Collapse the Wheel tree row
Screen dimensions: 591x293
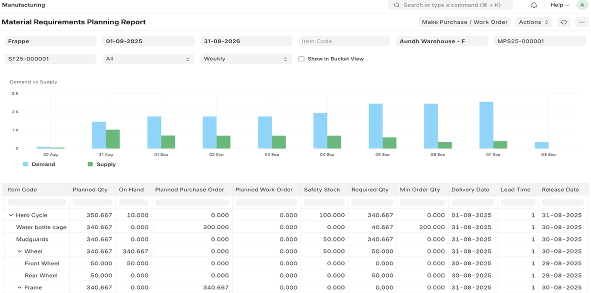pos(20,252)
